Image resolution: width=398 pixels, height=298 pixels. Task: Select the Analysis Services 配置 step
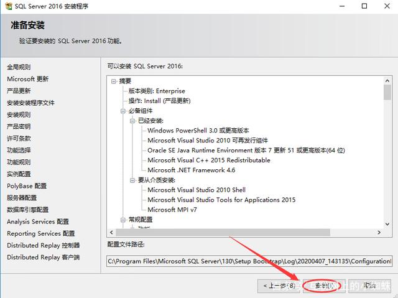(x=38, y=221)
